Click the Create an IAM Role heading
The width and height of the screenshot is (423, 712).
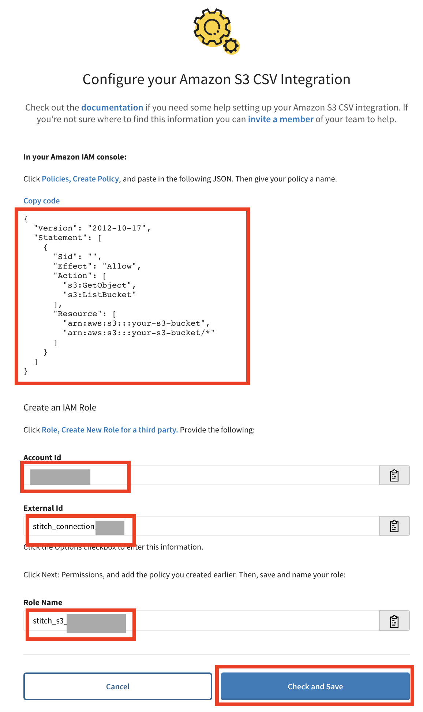(x=60, y=408)
